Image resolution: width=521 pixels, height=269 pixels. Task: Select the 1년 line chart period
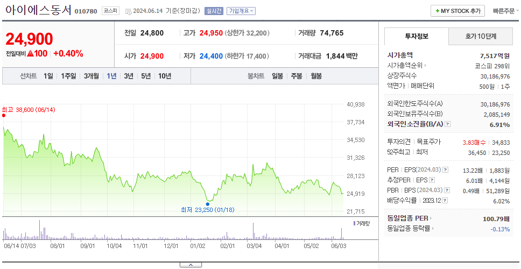[x=111, y=76]
